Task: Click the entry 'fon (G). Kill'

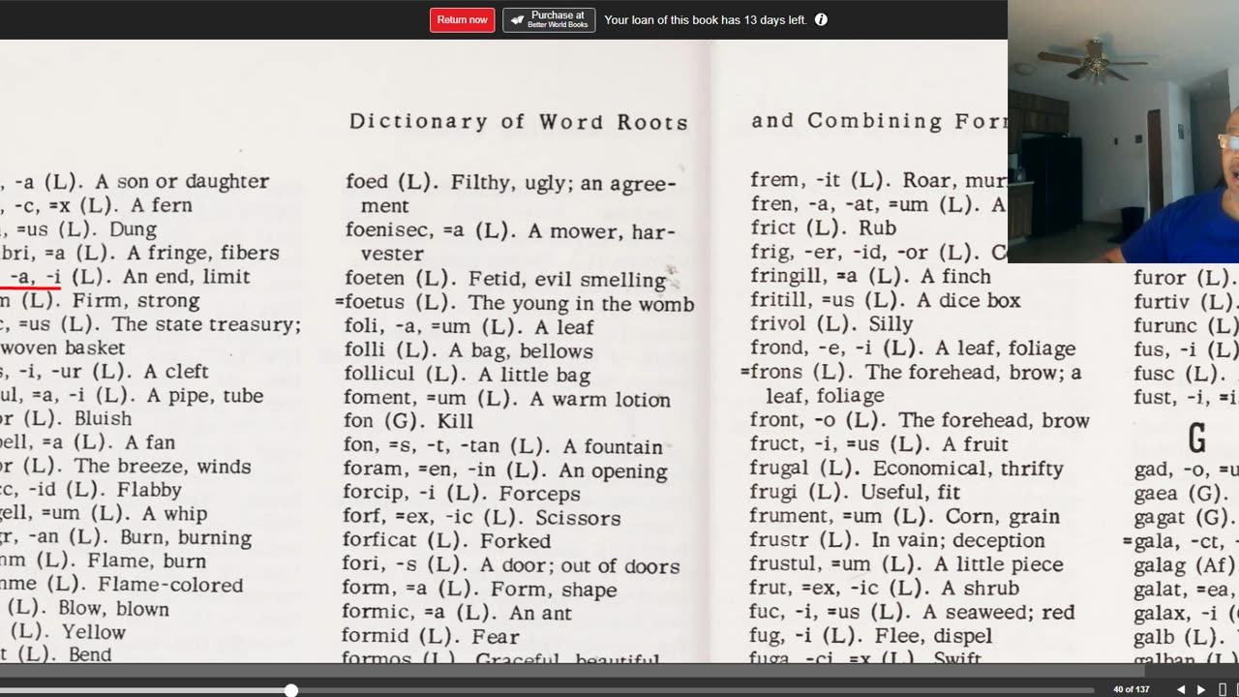Action: 408,421
